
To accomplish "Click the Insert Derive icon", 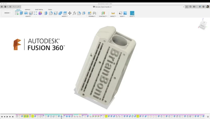I will [120, 13].
